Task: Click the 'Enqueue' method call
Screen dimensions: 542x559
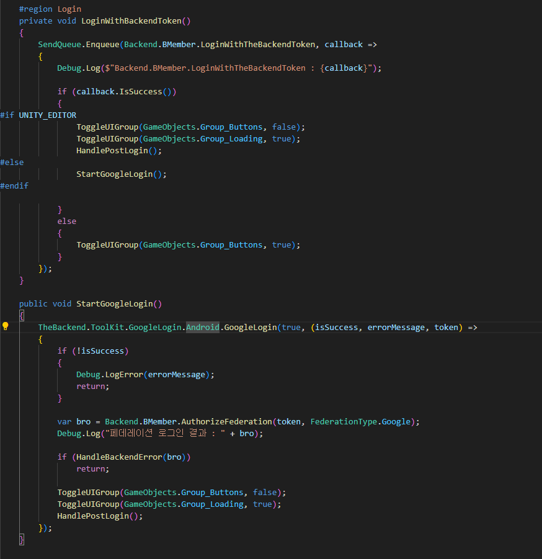Action: [102, 45]
